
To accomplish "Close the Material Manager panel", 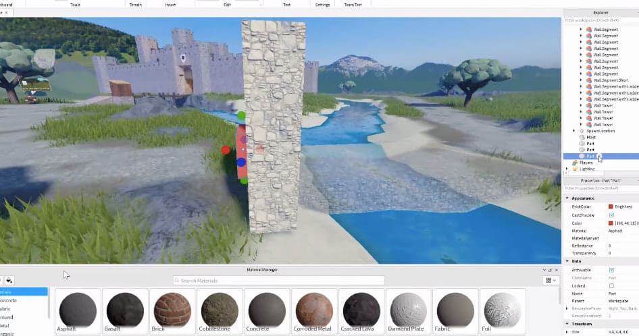I will tap(557, 270).
